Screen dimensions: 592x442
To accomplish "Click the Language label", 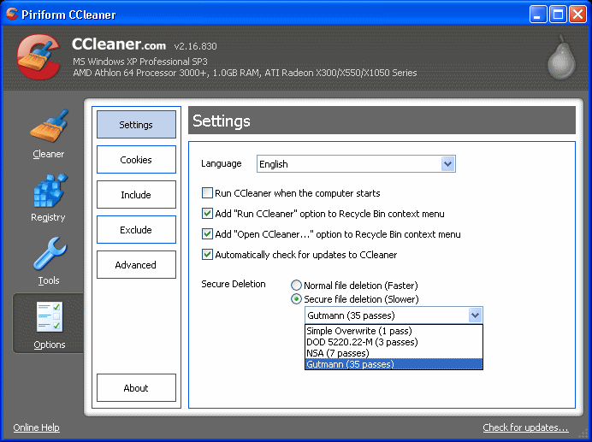I will tap(222, 163).
